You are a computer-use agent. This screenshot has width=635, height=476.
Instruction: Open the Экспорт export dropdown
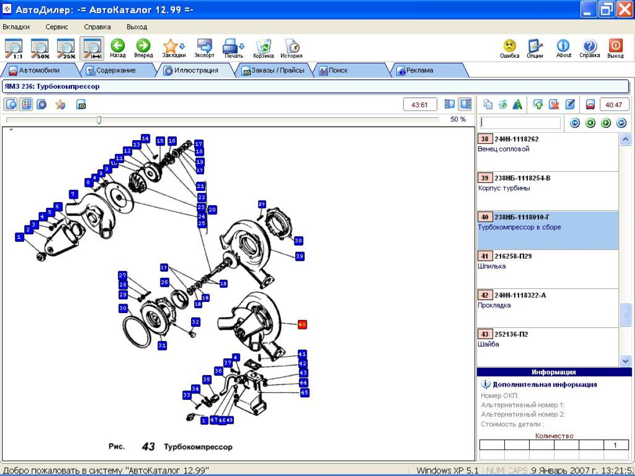pyautogui.click(x=204, y=48)
